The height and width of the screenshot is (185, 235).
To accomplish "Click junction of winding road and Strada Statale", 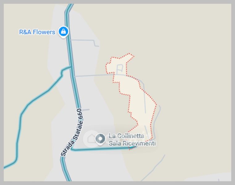I will click(x=71, y=67).
